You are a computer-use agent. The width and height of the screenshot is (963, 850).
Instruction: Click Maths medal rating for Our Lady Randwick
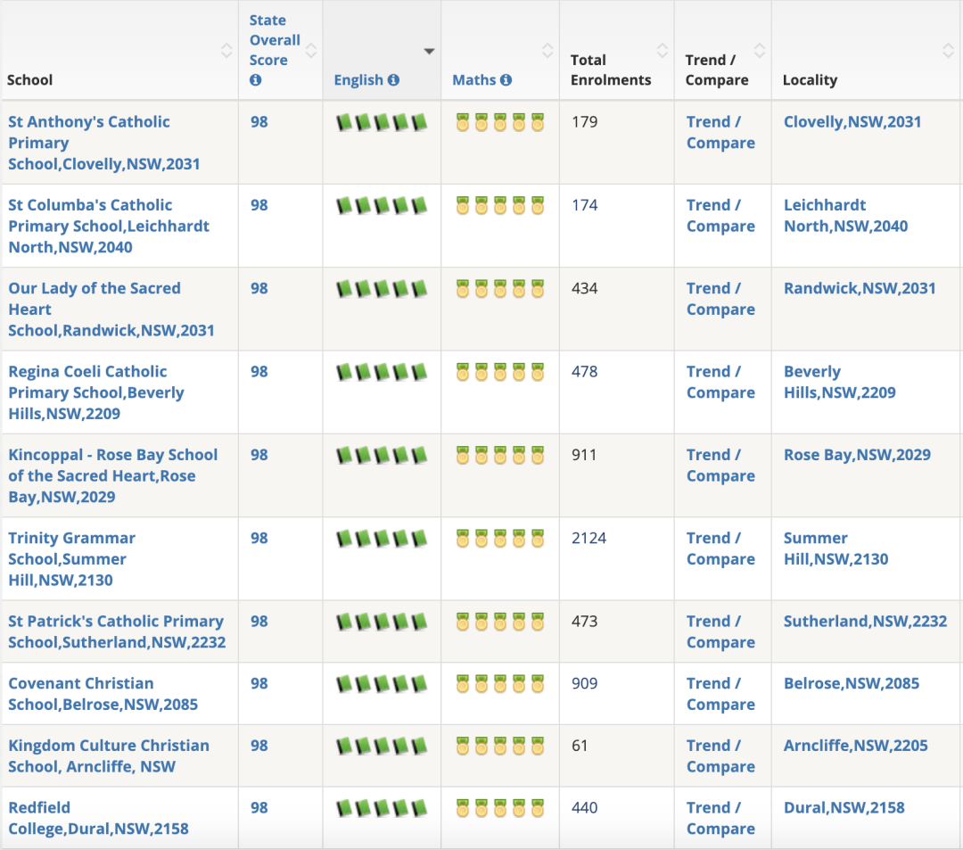pyautogui.click(x=500, y=289)
